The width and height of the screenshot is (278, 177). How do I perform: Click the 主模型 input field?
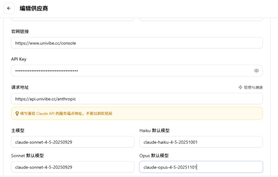pyautogui.click(x=73, y=142)
